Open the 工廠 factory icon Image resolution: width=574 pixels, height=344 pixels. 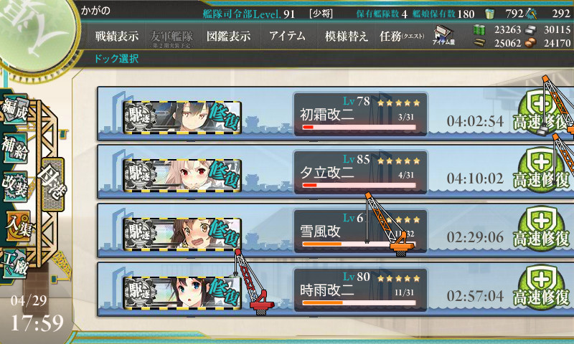[x=15, y=264]
